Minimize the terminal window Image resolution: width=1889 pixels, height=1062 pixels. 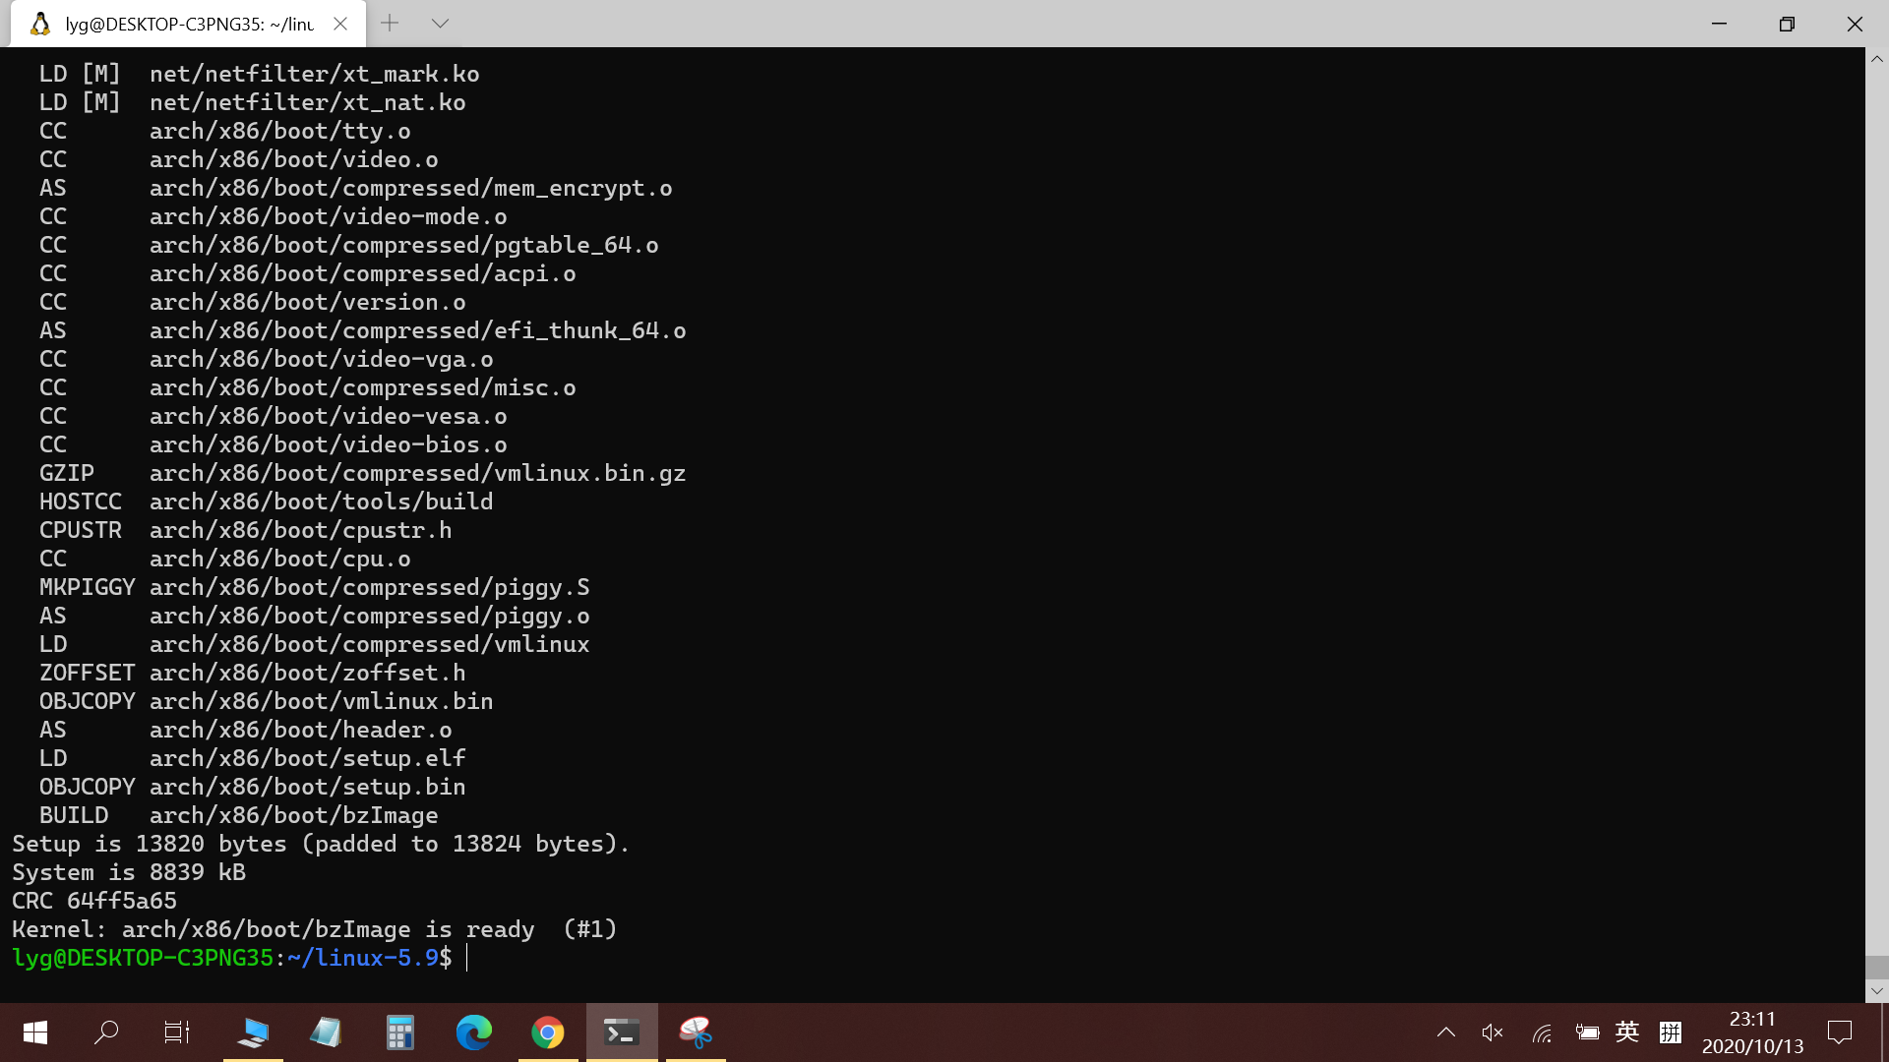[x=1720, y=24]
